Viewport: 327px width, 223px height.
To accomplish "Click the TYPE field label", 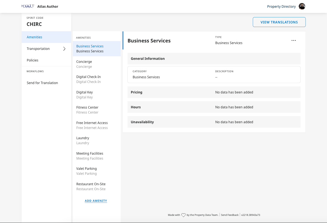I will click(218, 37).
